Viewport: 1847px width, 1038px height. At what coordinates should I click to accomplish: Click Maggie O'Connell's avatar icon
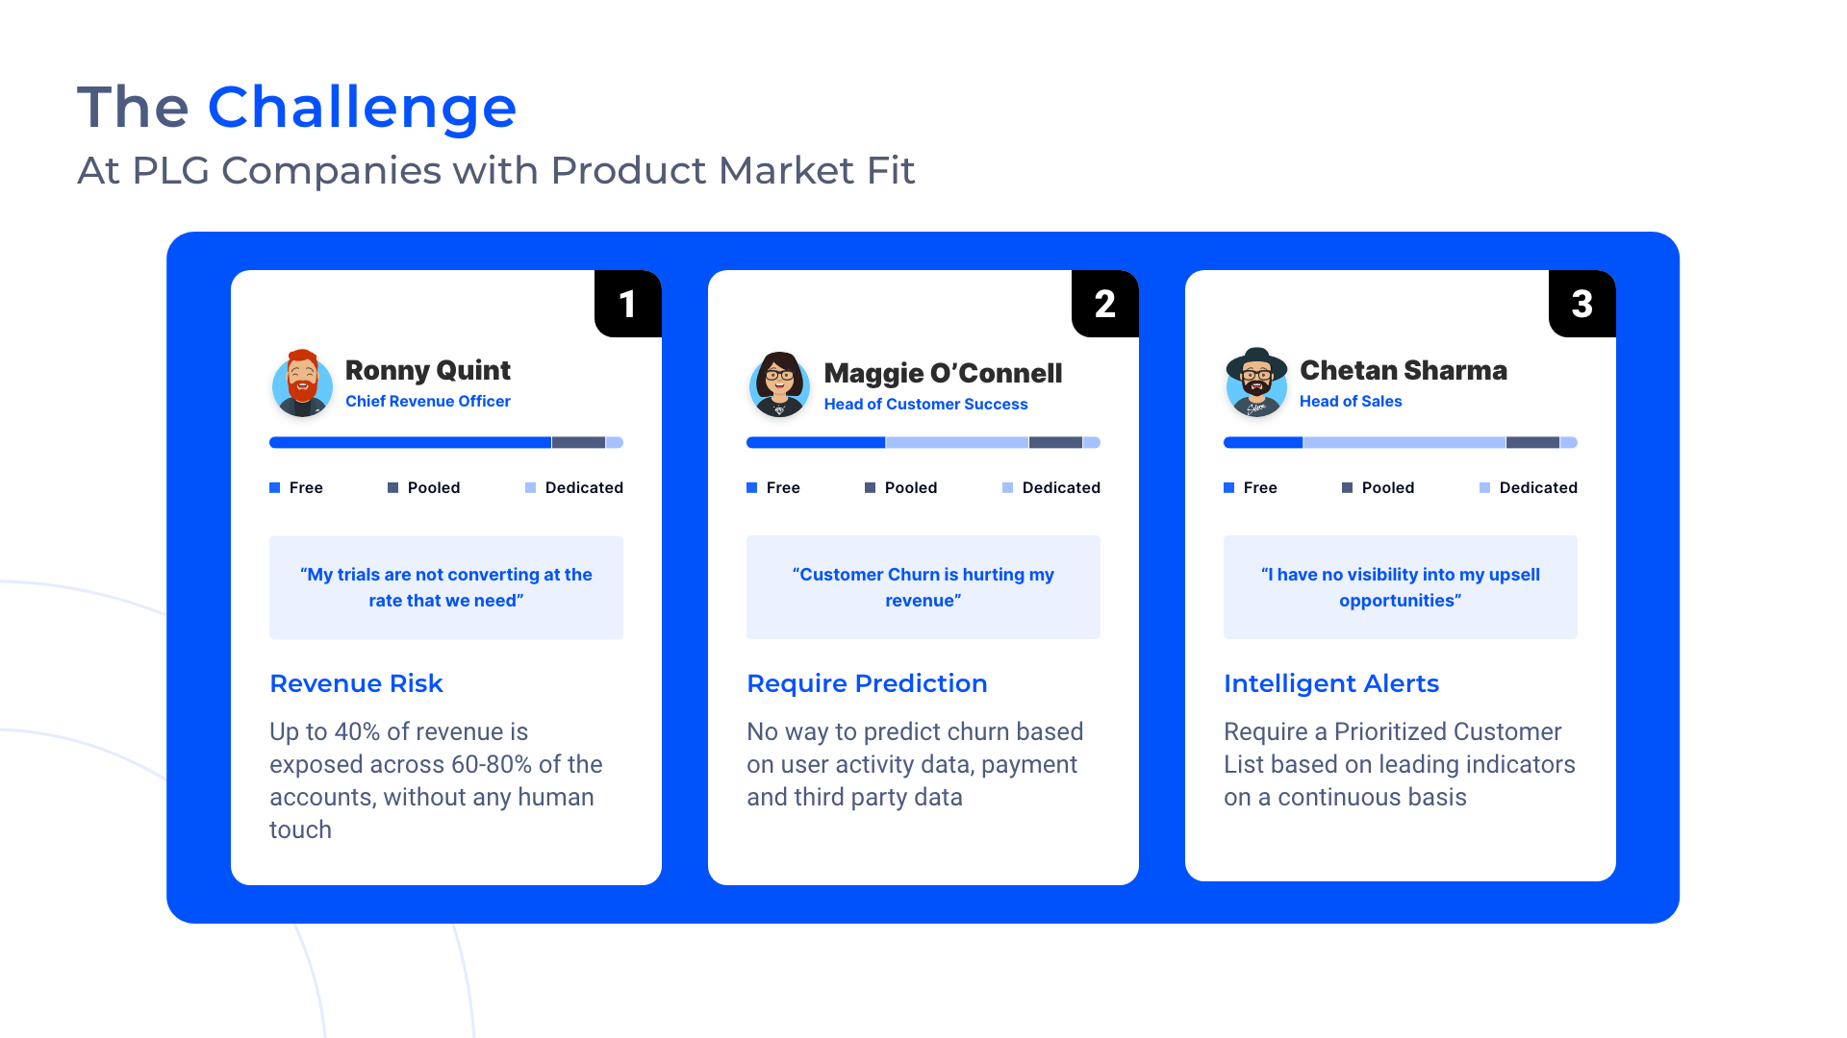(779, 384)
